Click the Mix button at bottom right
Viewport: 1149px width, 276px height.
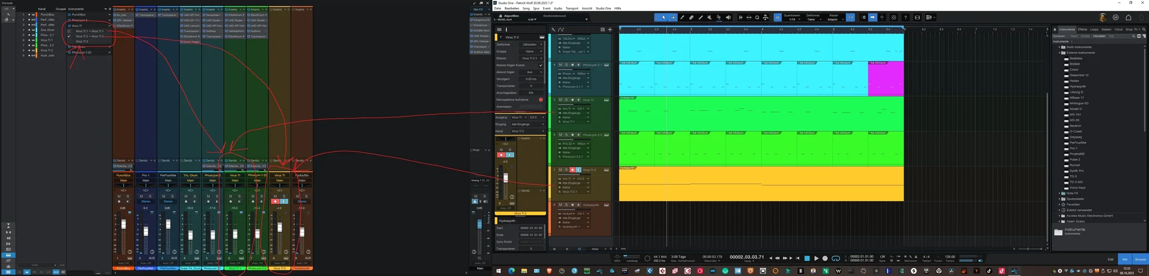click(x=1125, y=259)
